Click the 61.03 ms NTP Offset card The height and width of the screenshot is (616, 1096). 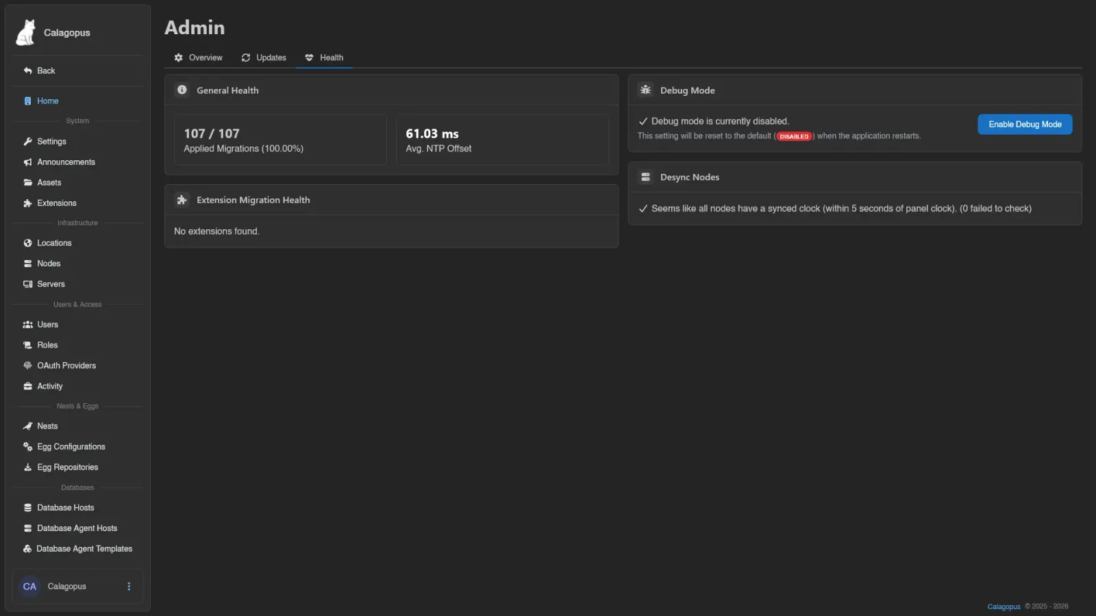(x=502, y=140)
